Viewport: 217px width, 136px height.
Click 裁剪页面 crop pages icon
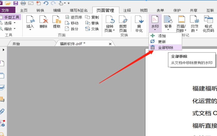[123, 24]
